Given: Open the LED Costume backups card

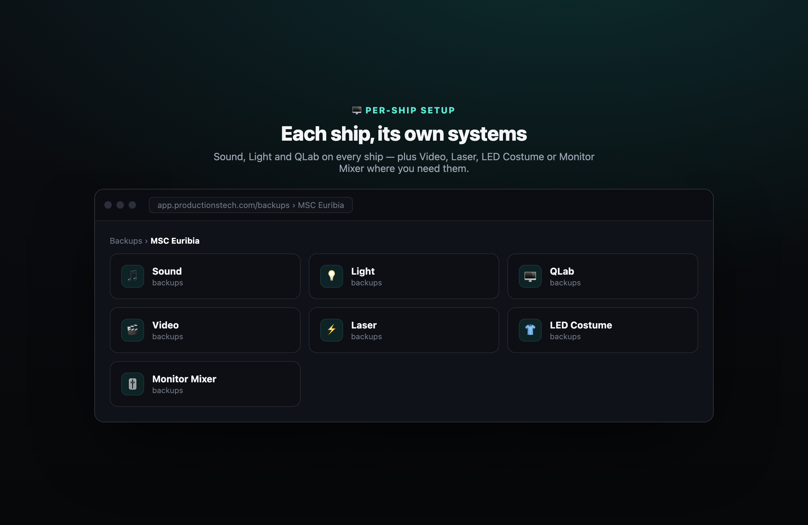Looking at the screenshot, I should coord(603,330).
